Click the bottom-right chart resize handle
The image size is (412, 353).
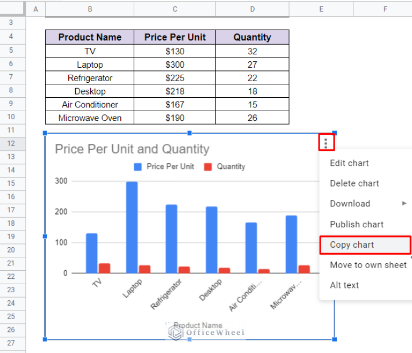click(x=335, y=340)
